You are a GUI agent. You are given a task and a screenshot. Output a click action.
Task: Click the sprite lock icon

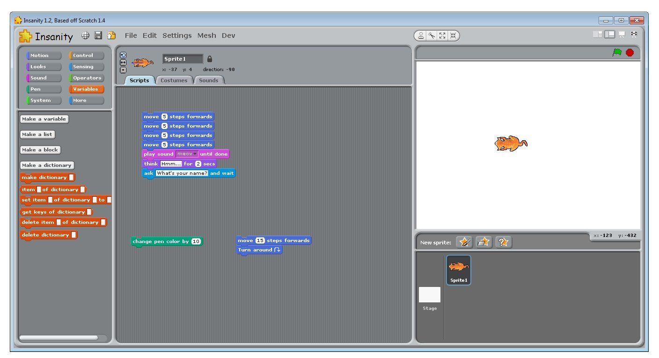click(x=210, y=59)
